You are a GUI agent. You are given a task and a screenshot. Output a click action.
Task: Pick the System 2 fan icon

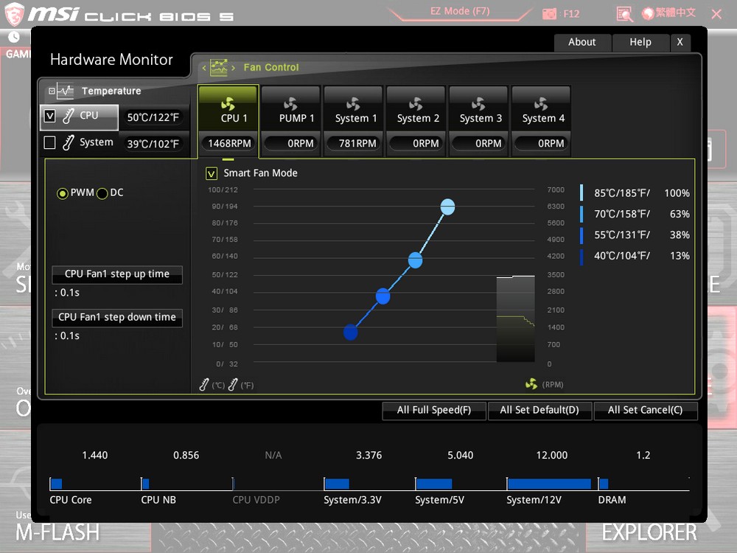416,104
